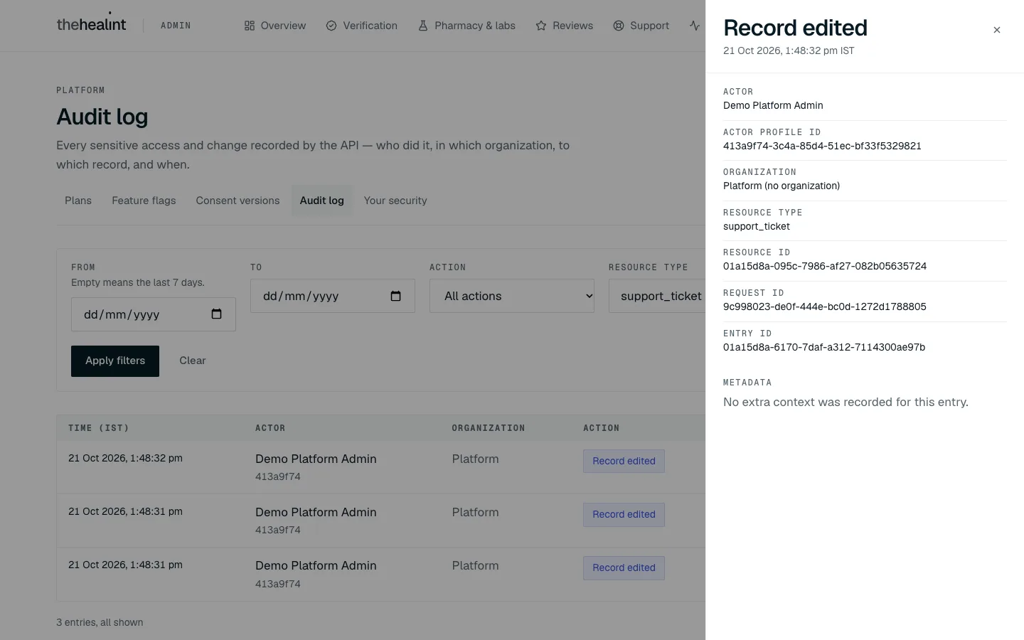Switch to the Consent versions tab

coord(238,201)
